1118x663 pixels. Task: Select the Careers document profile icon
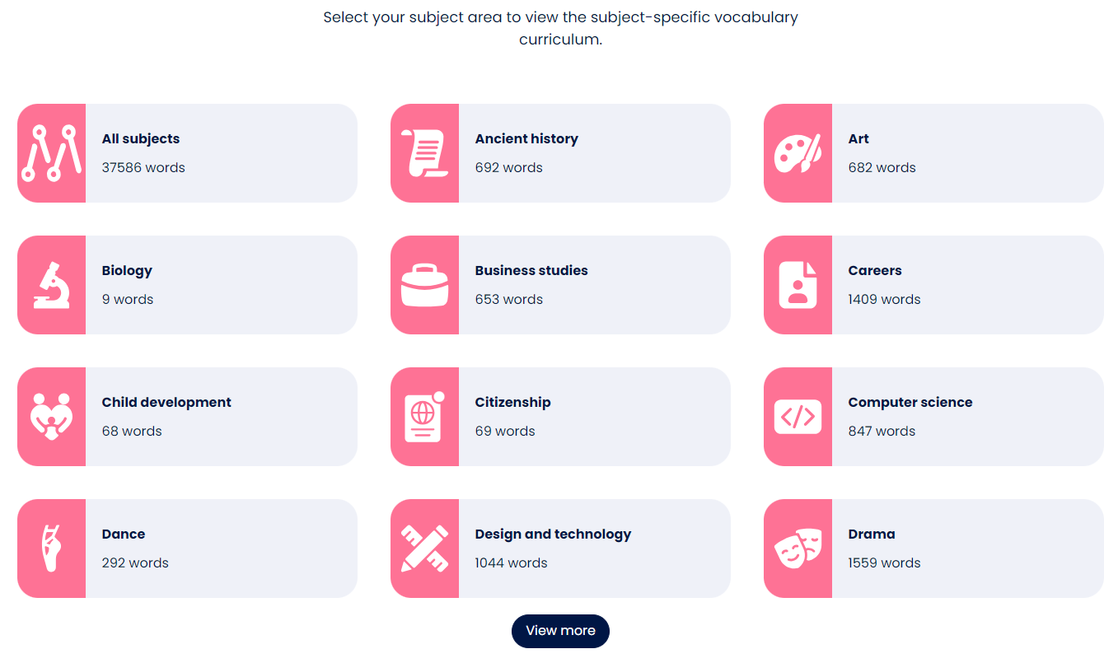[798, 285]
